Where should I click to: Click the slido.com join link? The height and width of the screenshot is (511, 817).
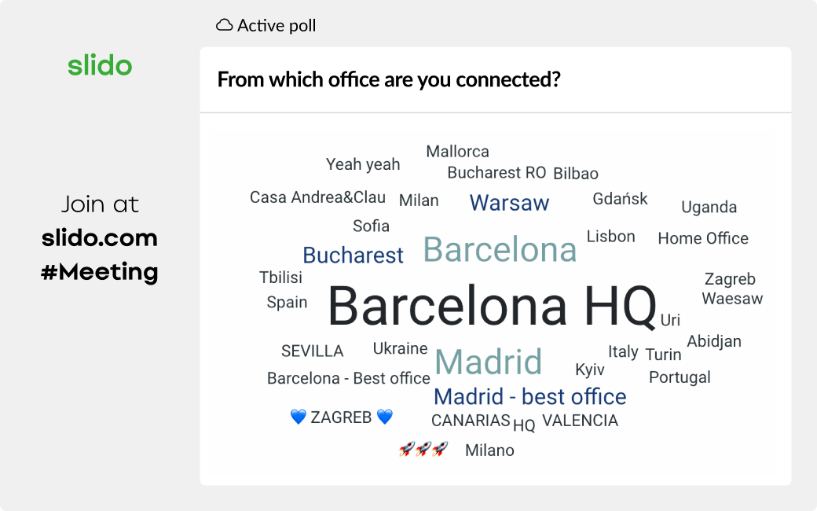[100, 237]
